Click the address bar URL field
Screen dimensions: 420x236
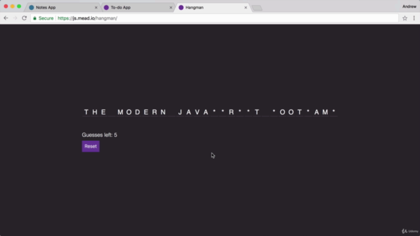point(215,18)
